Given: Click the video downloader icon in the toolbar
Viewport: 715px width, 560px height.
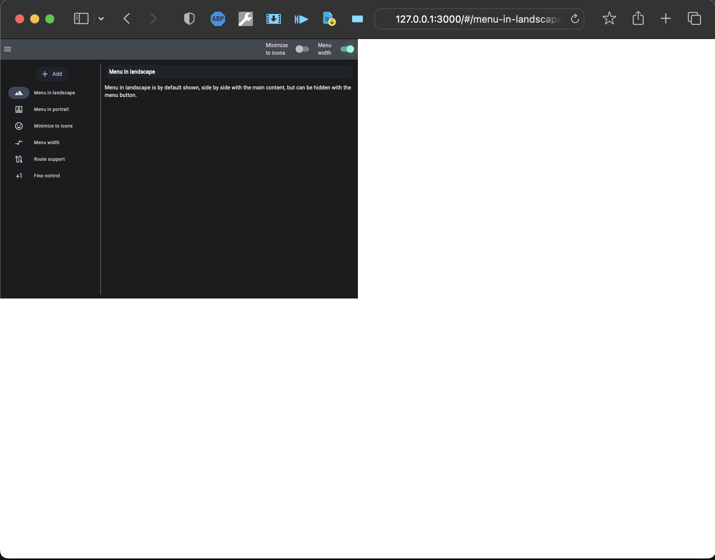Looking at the screenshot, I should click(x=273, y=18).
